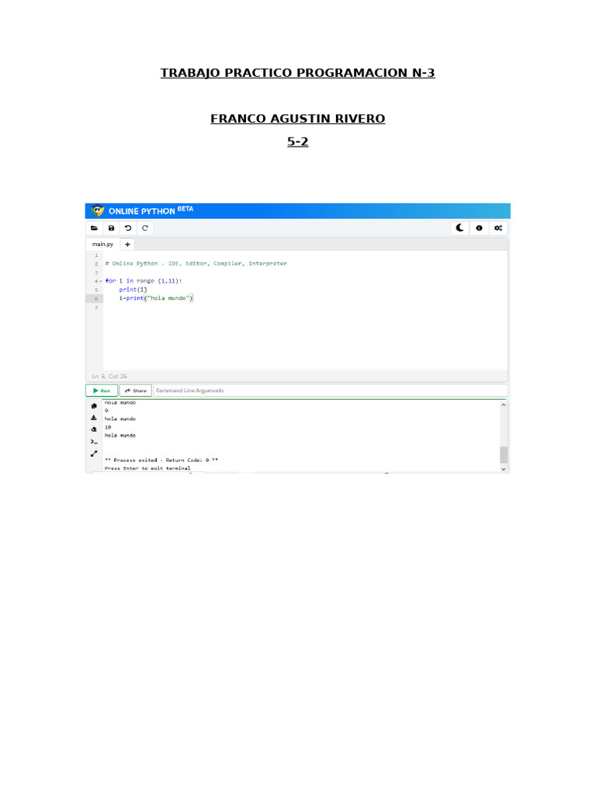Focus the Command Line Arguments field
Screen dimensions: 596x795
click(331, 391)
